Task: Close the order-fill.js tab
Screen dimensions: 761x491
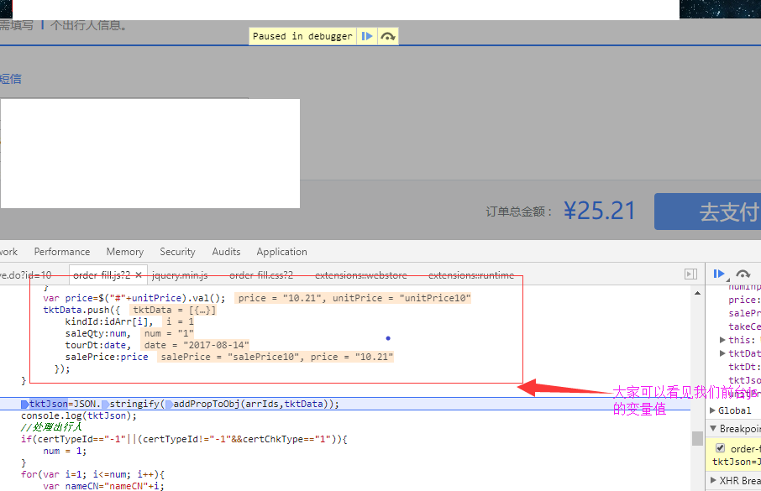Action: click(139, 275)
